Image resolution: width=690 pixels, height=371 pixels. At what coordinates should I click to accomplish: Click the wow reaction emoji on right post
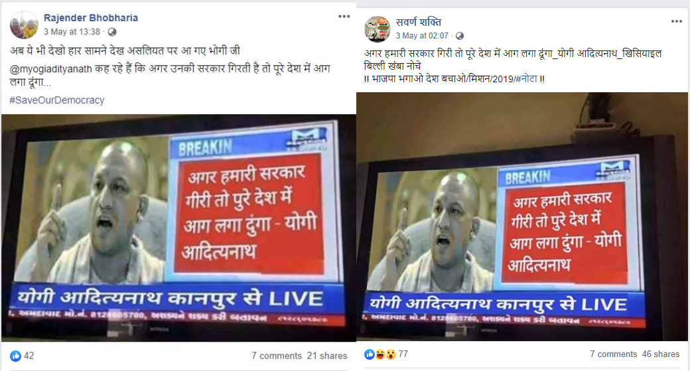[391, 354]
